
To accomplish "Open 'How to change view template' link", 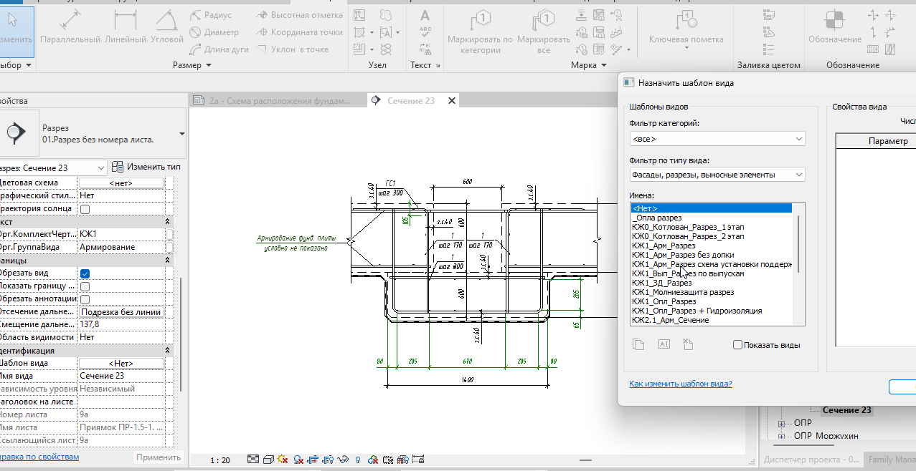I will click(680, 384).
